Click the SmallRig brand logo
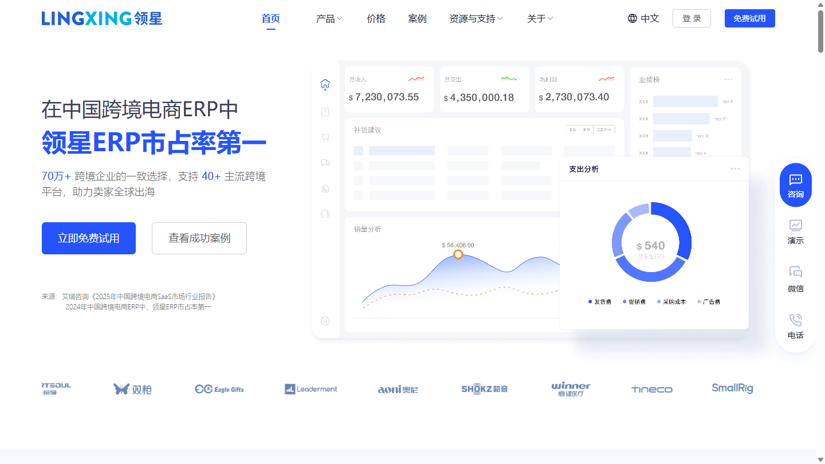 (732, 388)
